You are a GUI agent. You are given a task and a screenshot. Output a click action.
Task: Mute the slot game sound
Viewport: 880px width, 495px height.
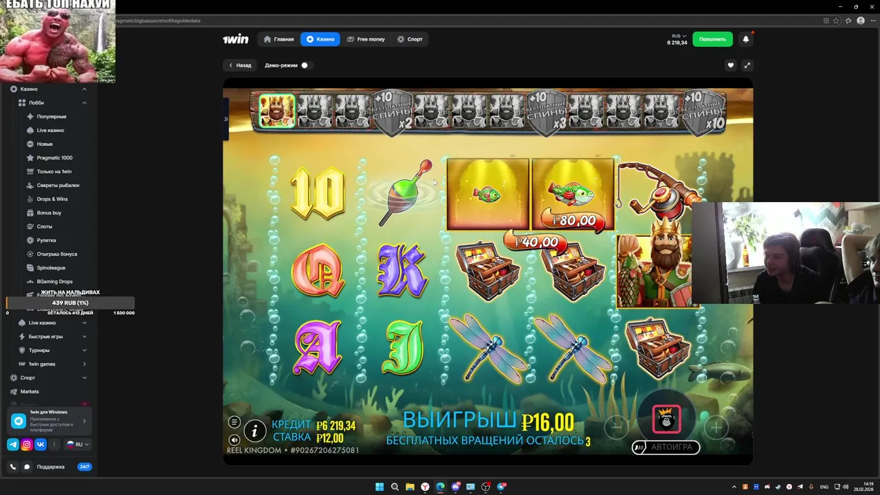234,440
